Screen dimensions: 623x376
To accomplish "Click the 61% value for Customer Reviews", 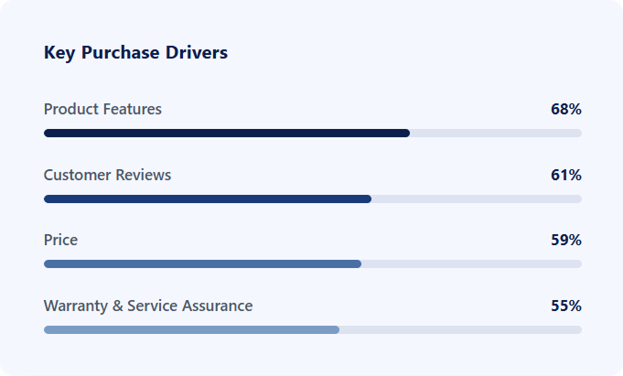I will tap(565, 175).
